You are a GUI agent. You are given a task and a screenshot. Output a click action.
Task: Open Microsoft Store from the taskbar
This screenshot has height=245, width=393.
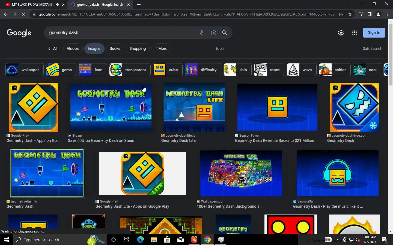(x=167, y=240)
